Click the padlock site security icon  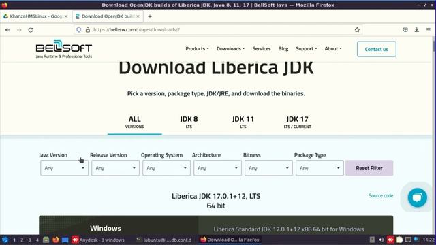point(88,30)
